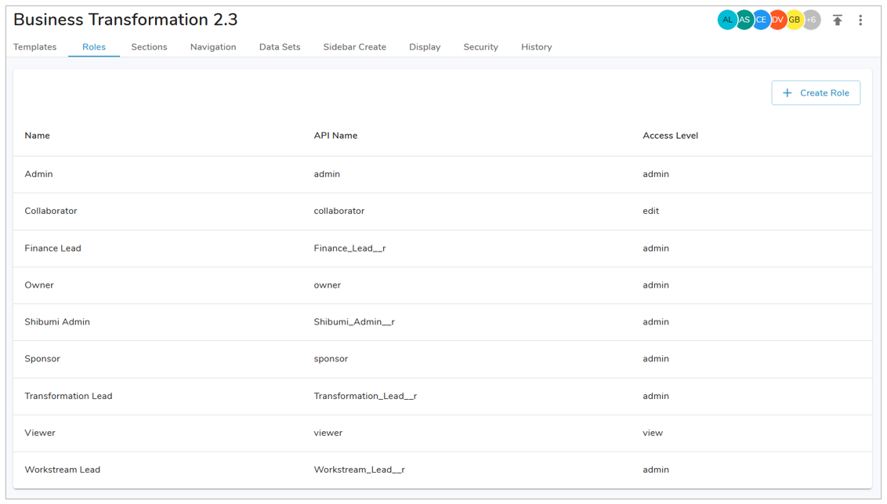Open the Workstream Lead role
Image resolution: width=887 pixels, height=504 pixels.
coord(62,470)
